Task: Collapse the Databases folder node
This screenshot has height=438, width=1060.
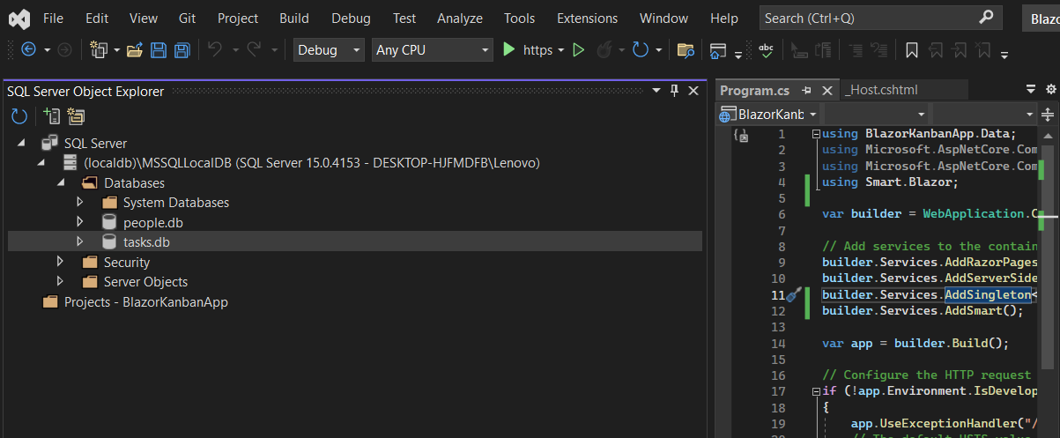Action: 60,183
